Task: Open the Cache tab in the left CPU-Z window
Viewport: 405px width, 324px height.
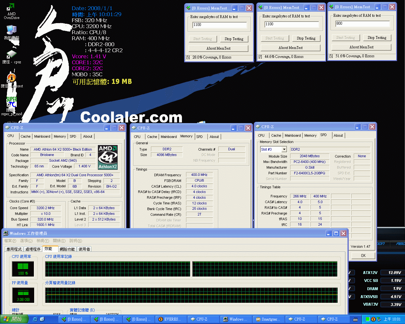Action: [x=26, y=136]
